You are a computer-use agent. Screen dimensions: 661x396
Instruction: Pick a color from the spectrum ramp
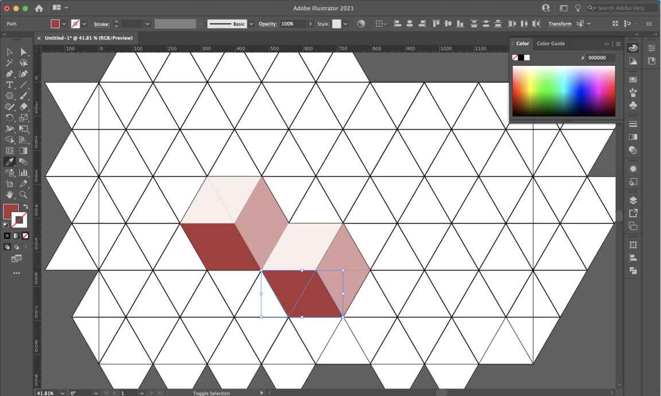click(x=563, y=91)
